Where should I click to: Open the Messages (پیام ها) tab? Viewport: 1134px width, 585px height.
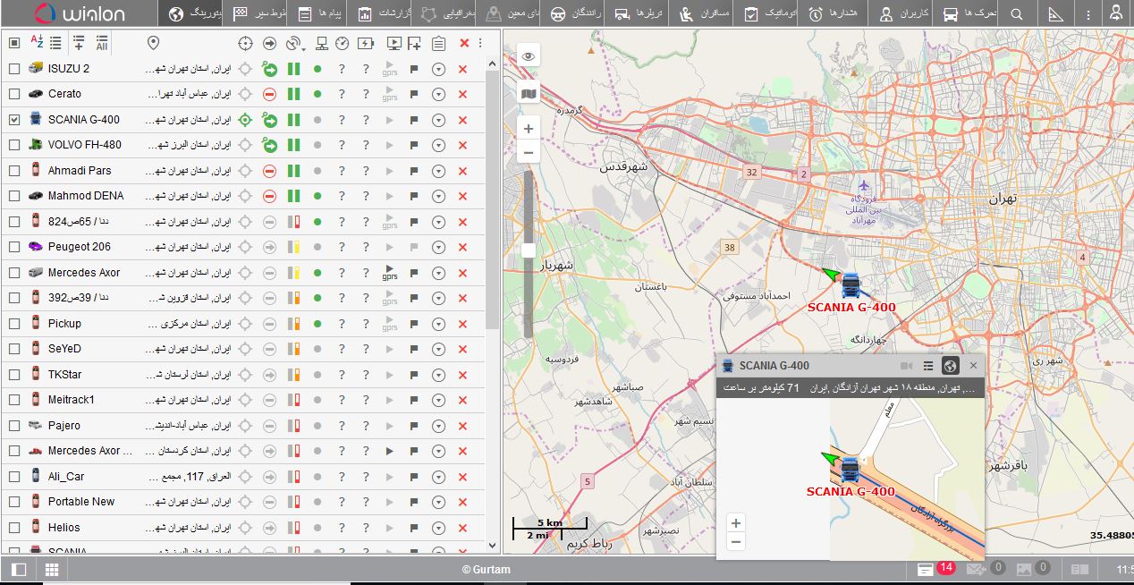coord(318,13)
